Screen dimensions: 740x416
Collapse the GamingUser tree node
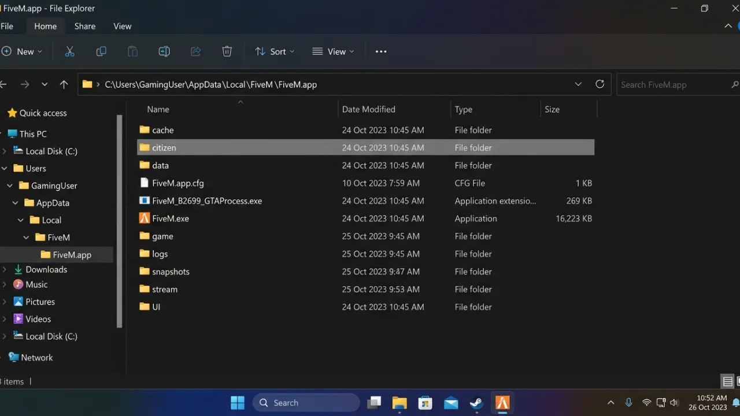click(x=10, y=185)
